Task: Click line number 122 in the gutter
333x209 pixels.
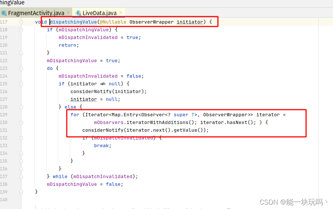Action: tap(4, 61)
